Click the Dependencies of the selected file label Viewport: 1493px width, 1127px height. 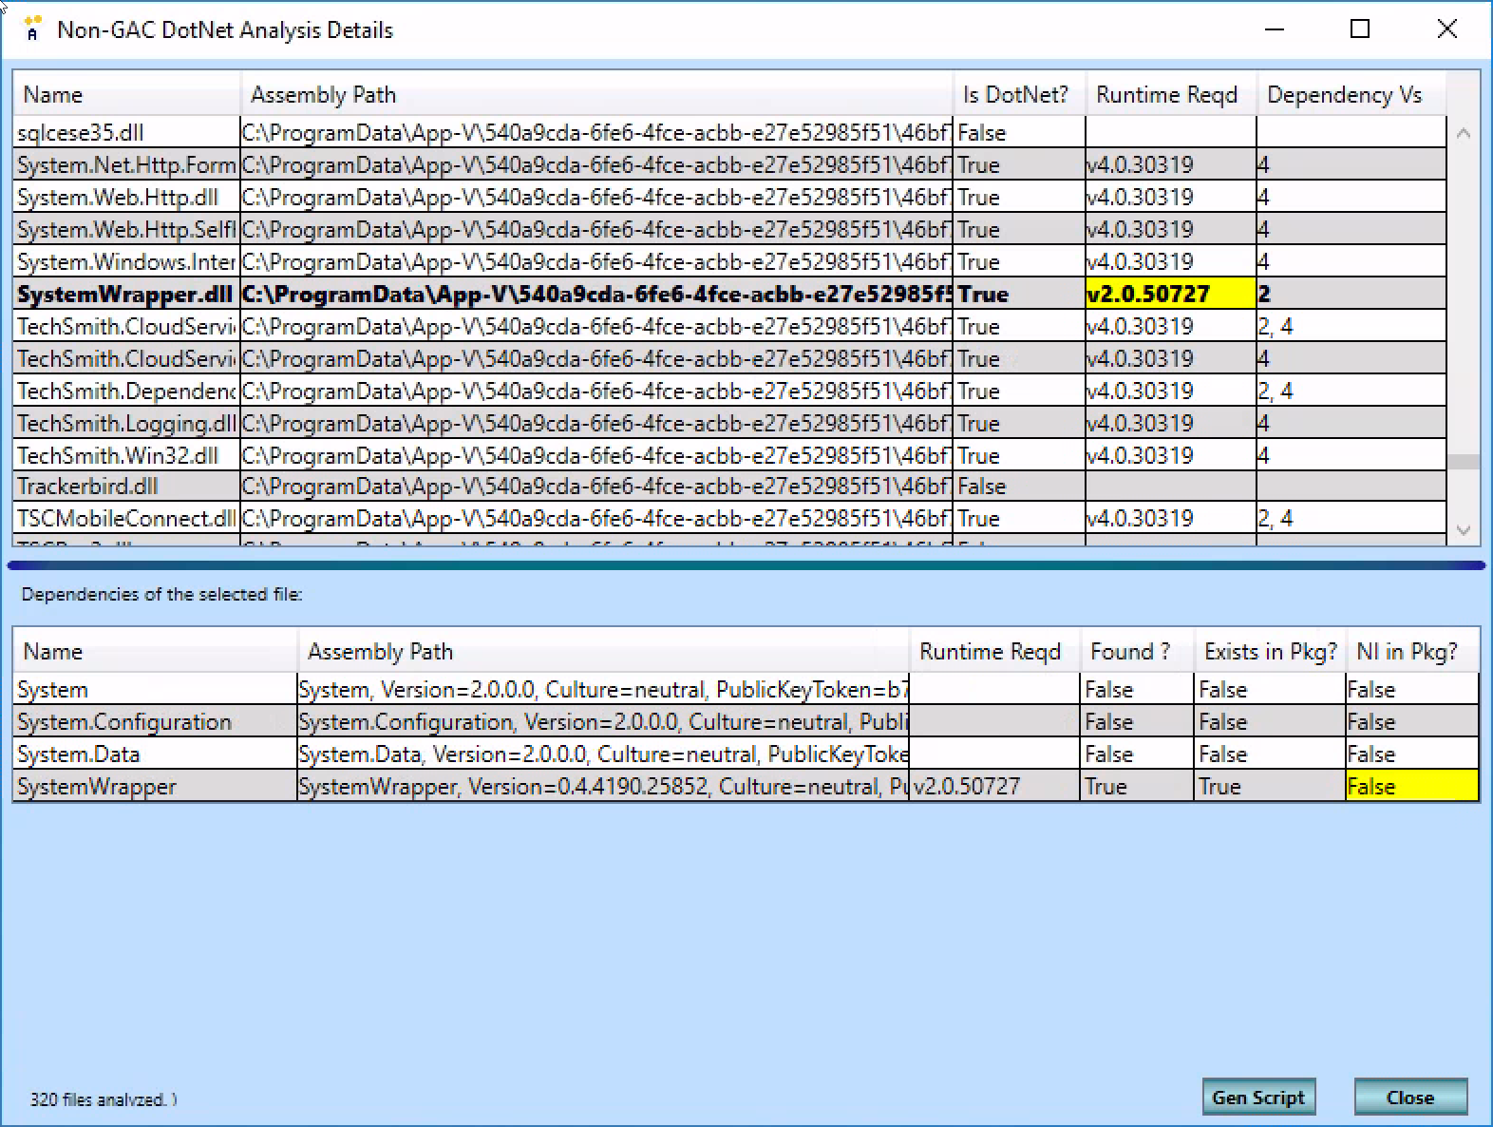coord(161,595)
